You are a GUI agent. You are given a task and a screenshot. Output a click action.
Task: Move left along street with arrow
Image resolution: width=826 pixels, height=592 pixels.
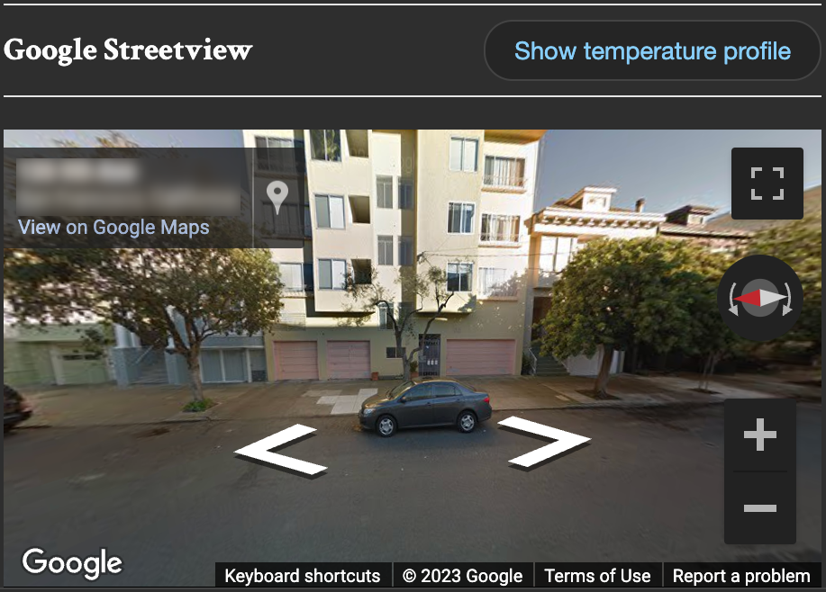[x=281, y=450]
